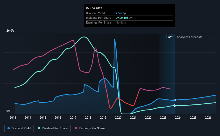
Task: Click the No data earnings text in tooltip
Action: tap(121, 22)
